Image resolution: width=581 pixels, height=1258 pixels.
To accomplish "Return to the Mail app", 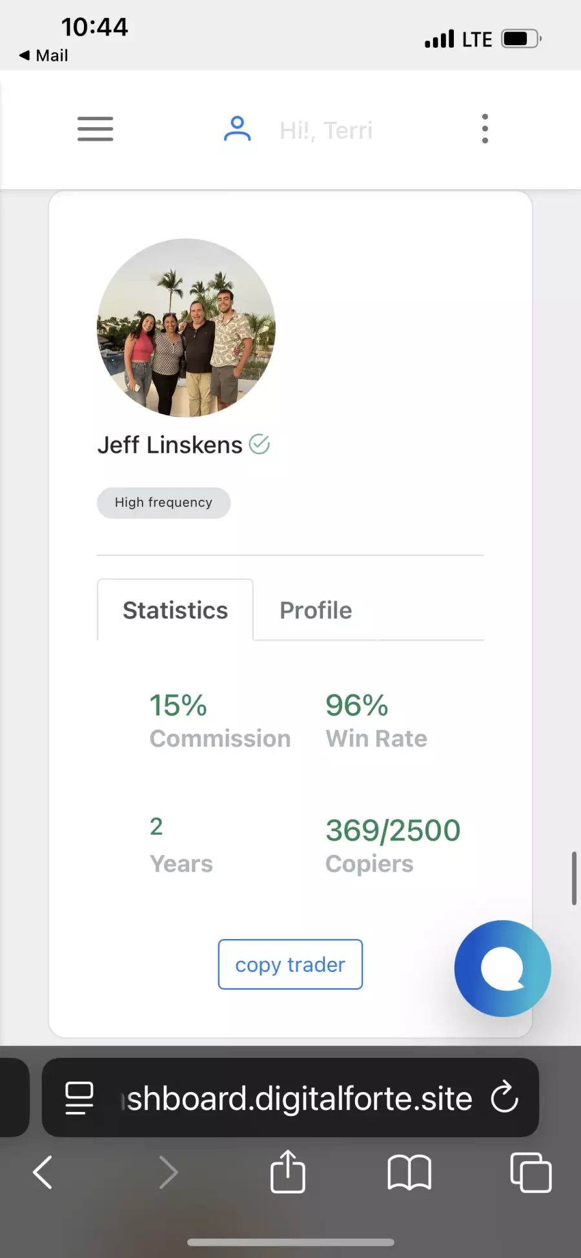I will tap(44, 56).
